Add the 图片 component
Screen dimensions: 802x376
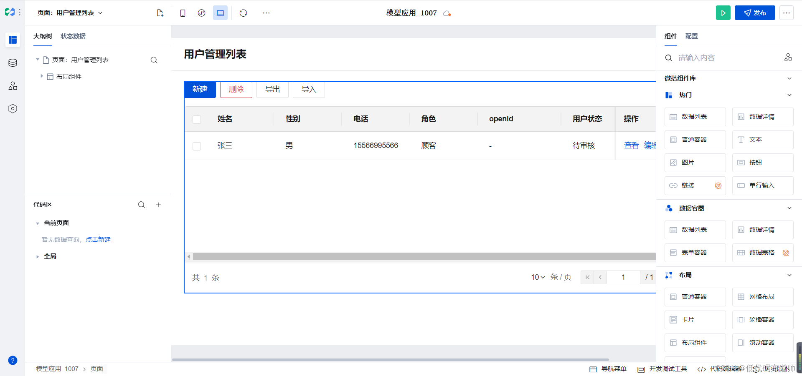[695, 163]
